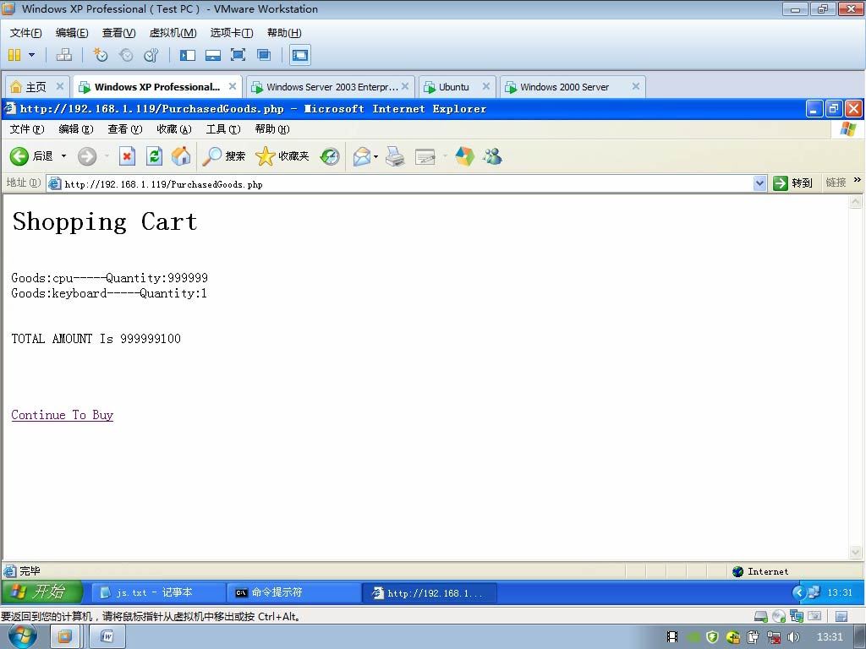Switch to Unity mode icon in VMware
The width and height of the screenshot is (866, 649).
(x=264, y=55)
